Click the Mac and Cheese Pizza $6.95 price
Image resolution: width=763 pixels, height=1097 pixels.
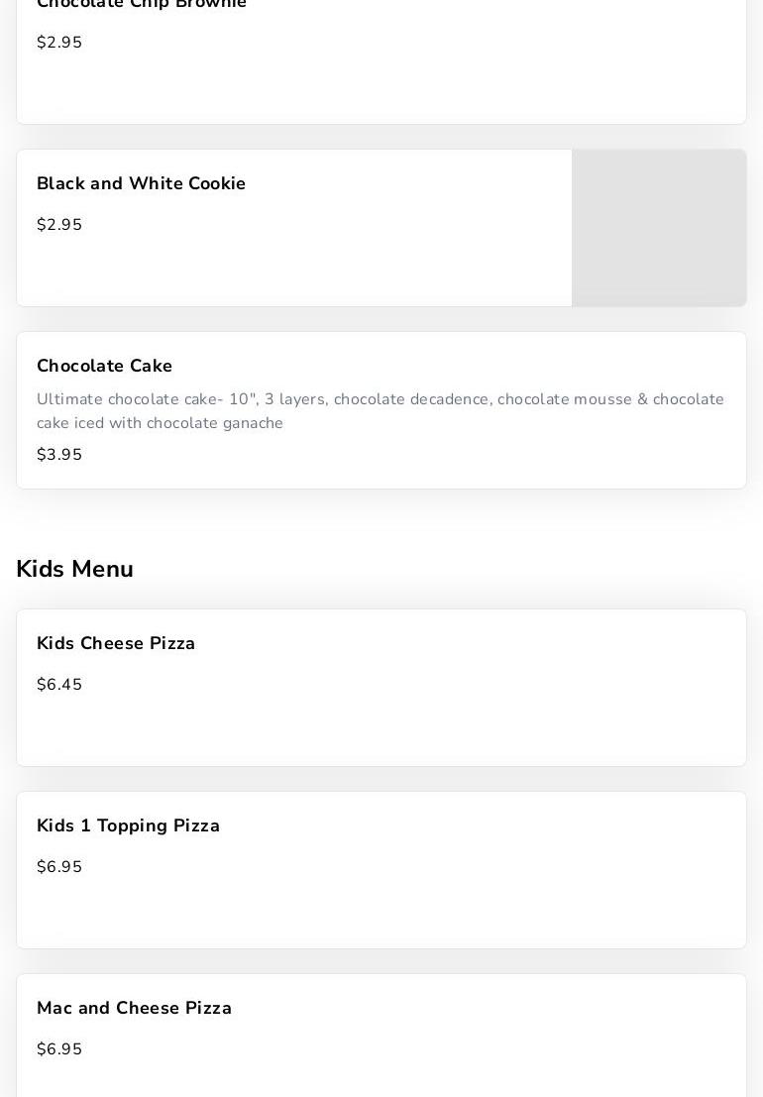click(x=59, y=1049)
